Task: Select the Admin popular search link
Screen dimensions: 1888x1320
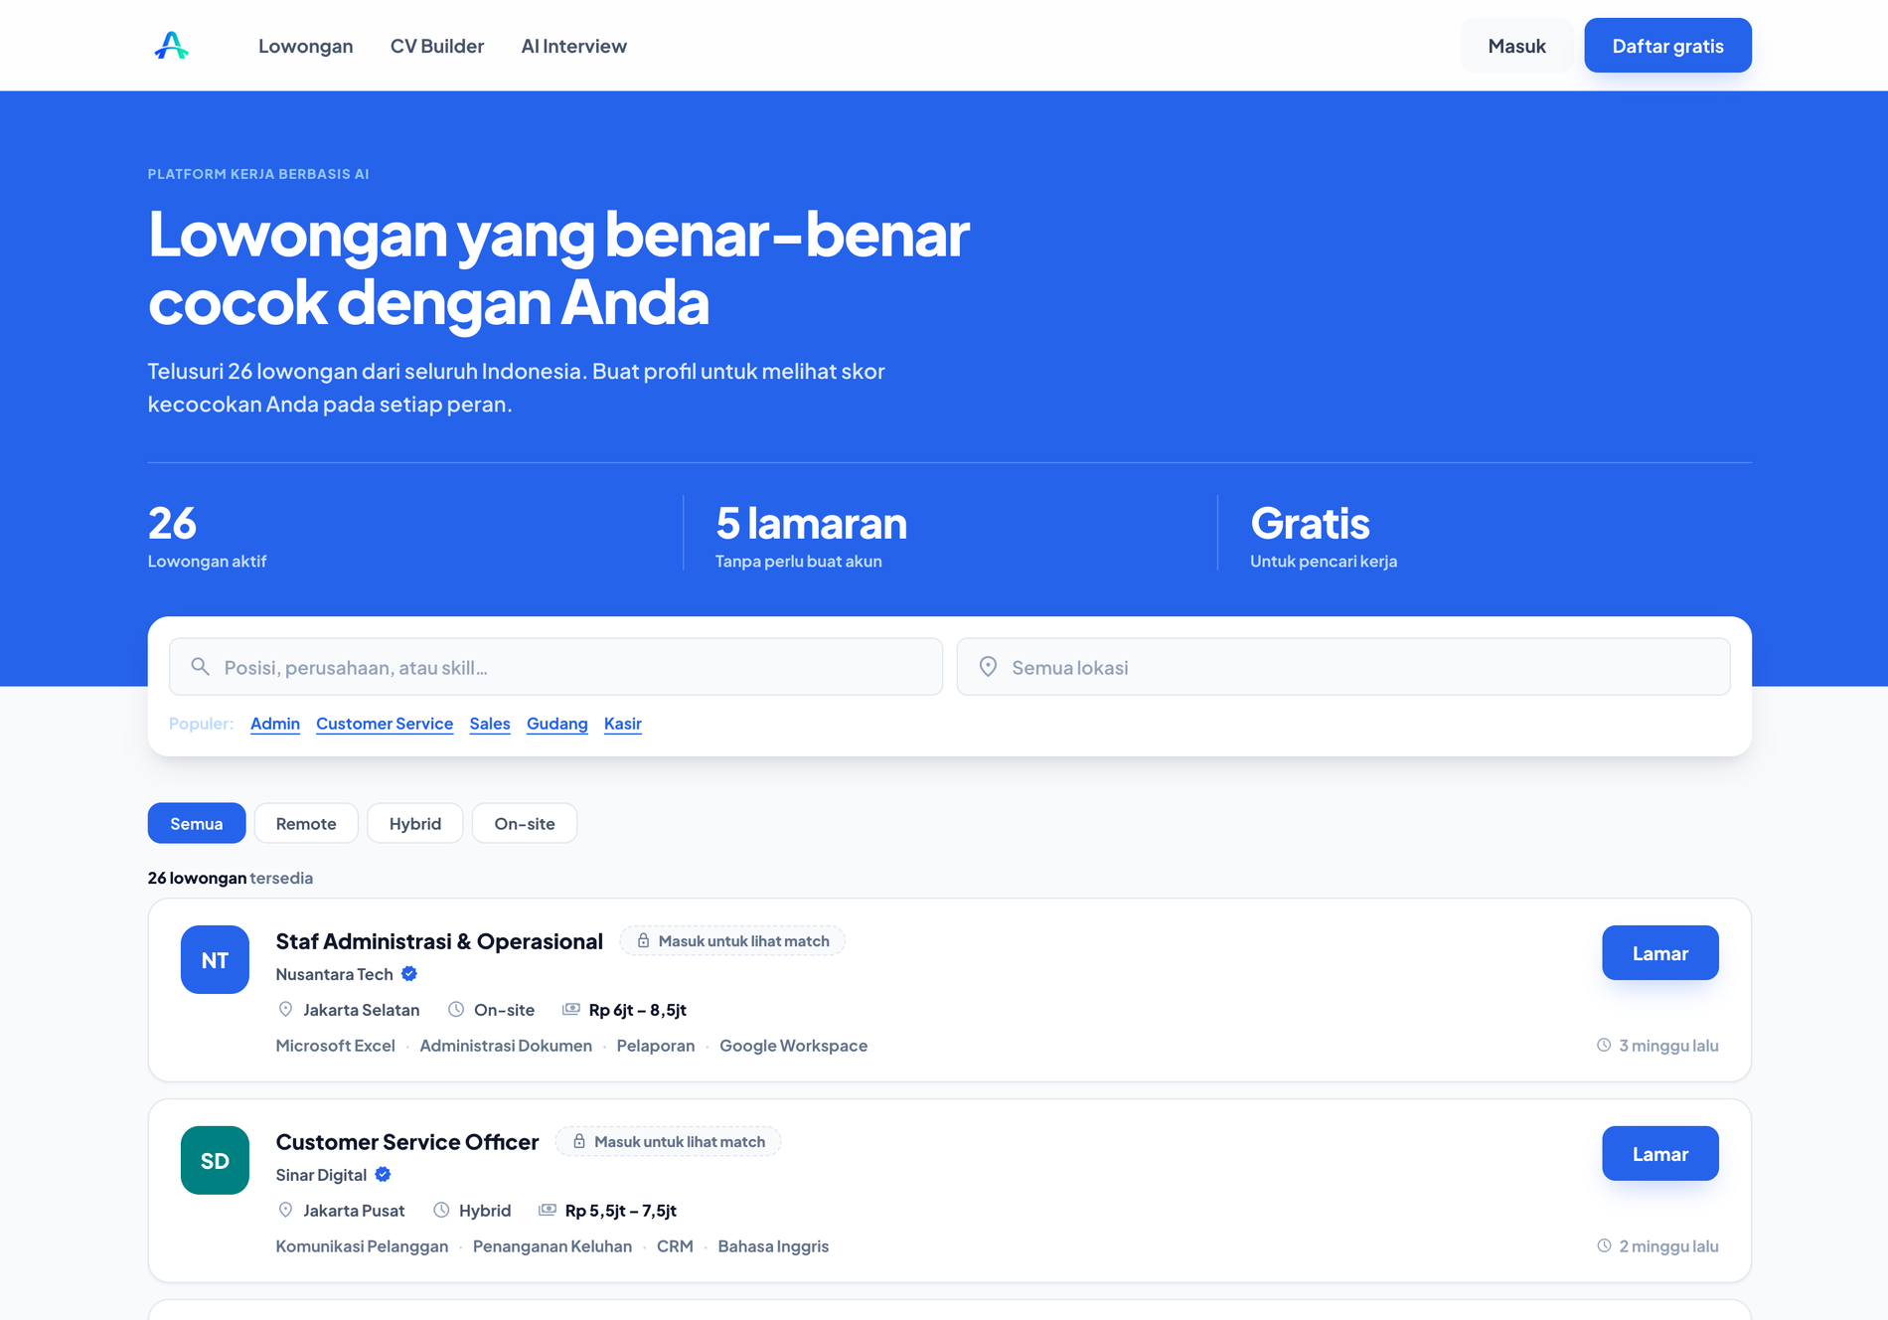Action: 275,724
